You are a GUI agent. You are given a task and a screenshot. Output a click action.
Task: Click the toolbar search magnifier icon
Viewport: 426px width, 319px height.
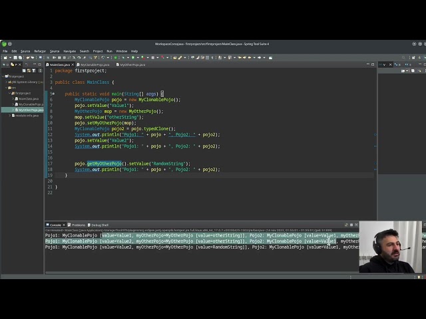[x=403, y=58]
